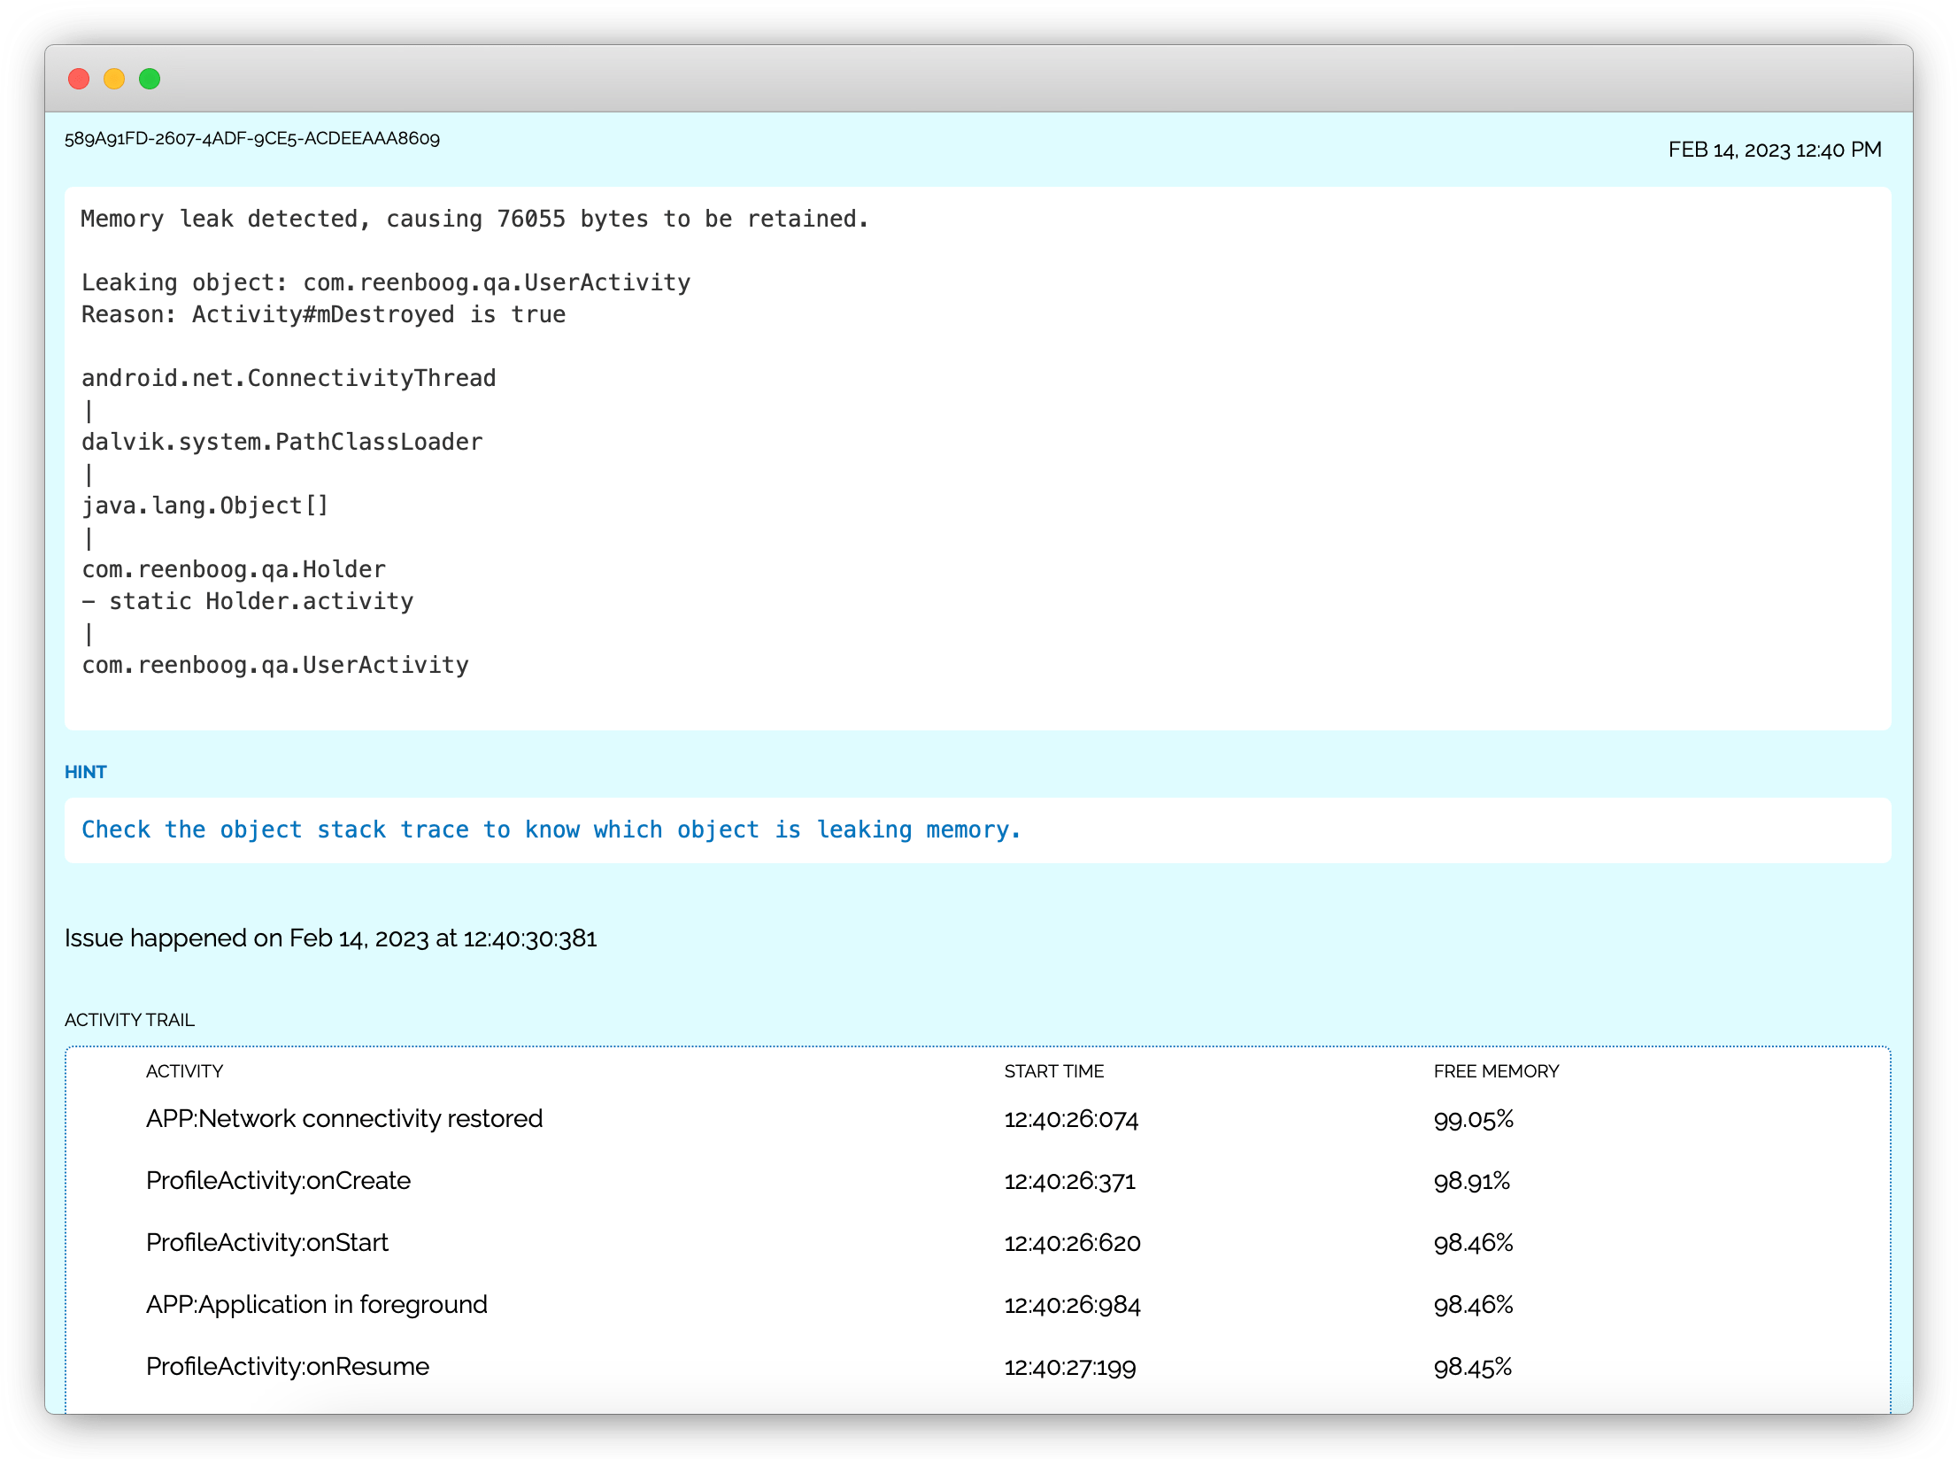The image size is (1958, 1459).
Task: Click the memory leak detected message
Action: click(475, 218)
